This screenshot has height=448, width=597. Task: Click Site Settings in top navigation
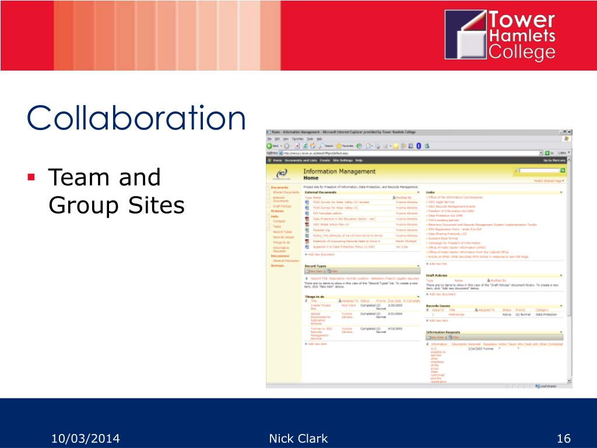tap(343, 160)
